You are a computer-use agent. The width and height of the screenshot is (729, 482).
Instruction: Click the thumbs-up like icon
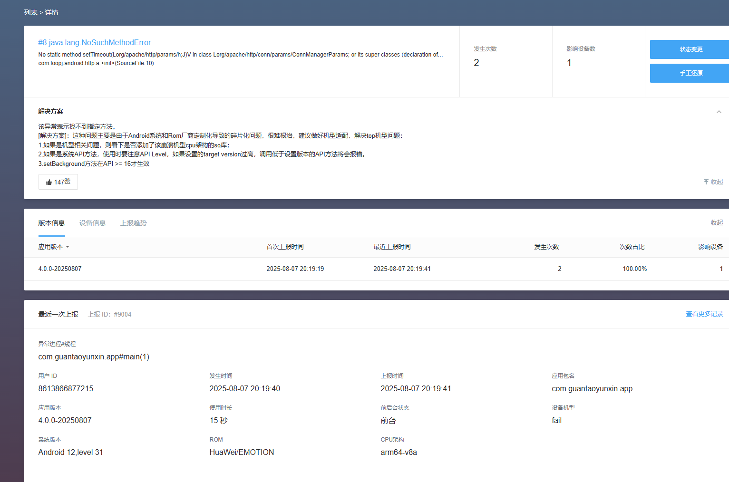[x=49, y=182]
